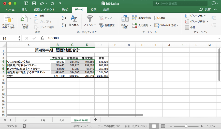Click the cell 爬虫類になれるパウダー

28,65
